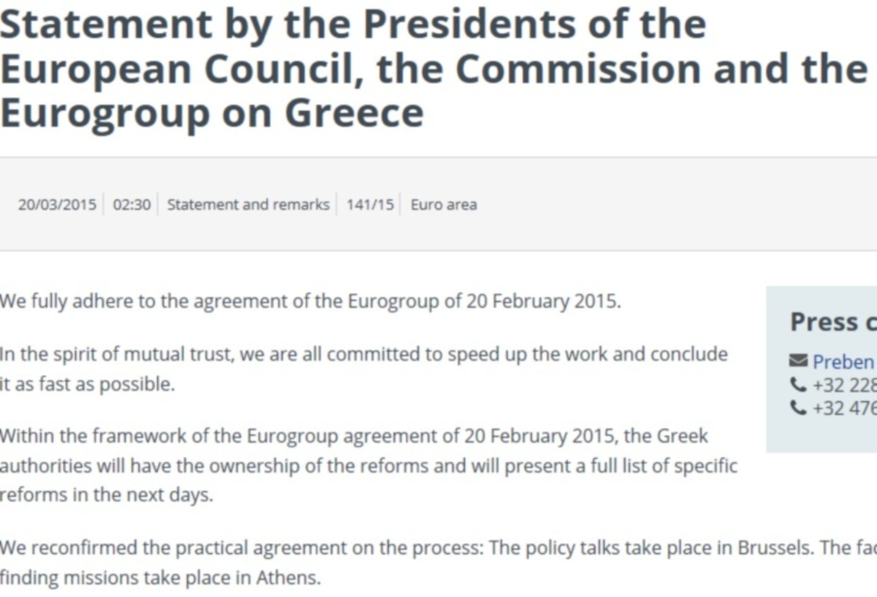Select the +32 476 phone number
The width and height of the screenshot is (877, 597).
click(x=844, y=408)
